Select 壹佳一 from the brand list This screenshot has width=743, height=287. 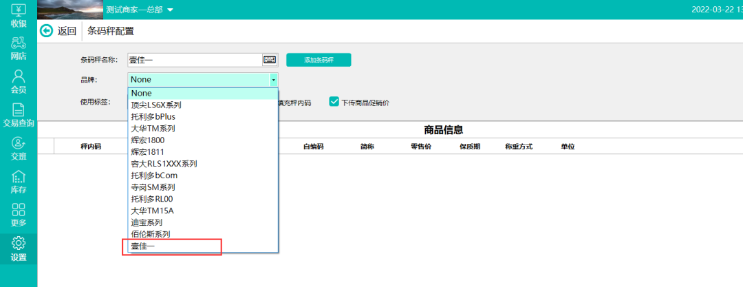143,246
